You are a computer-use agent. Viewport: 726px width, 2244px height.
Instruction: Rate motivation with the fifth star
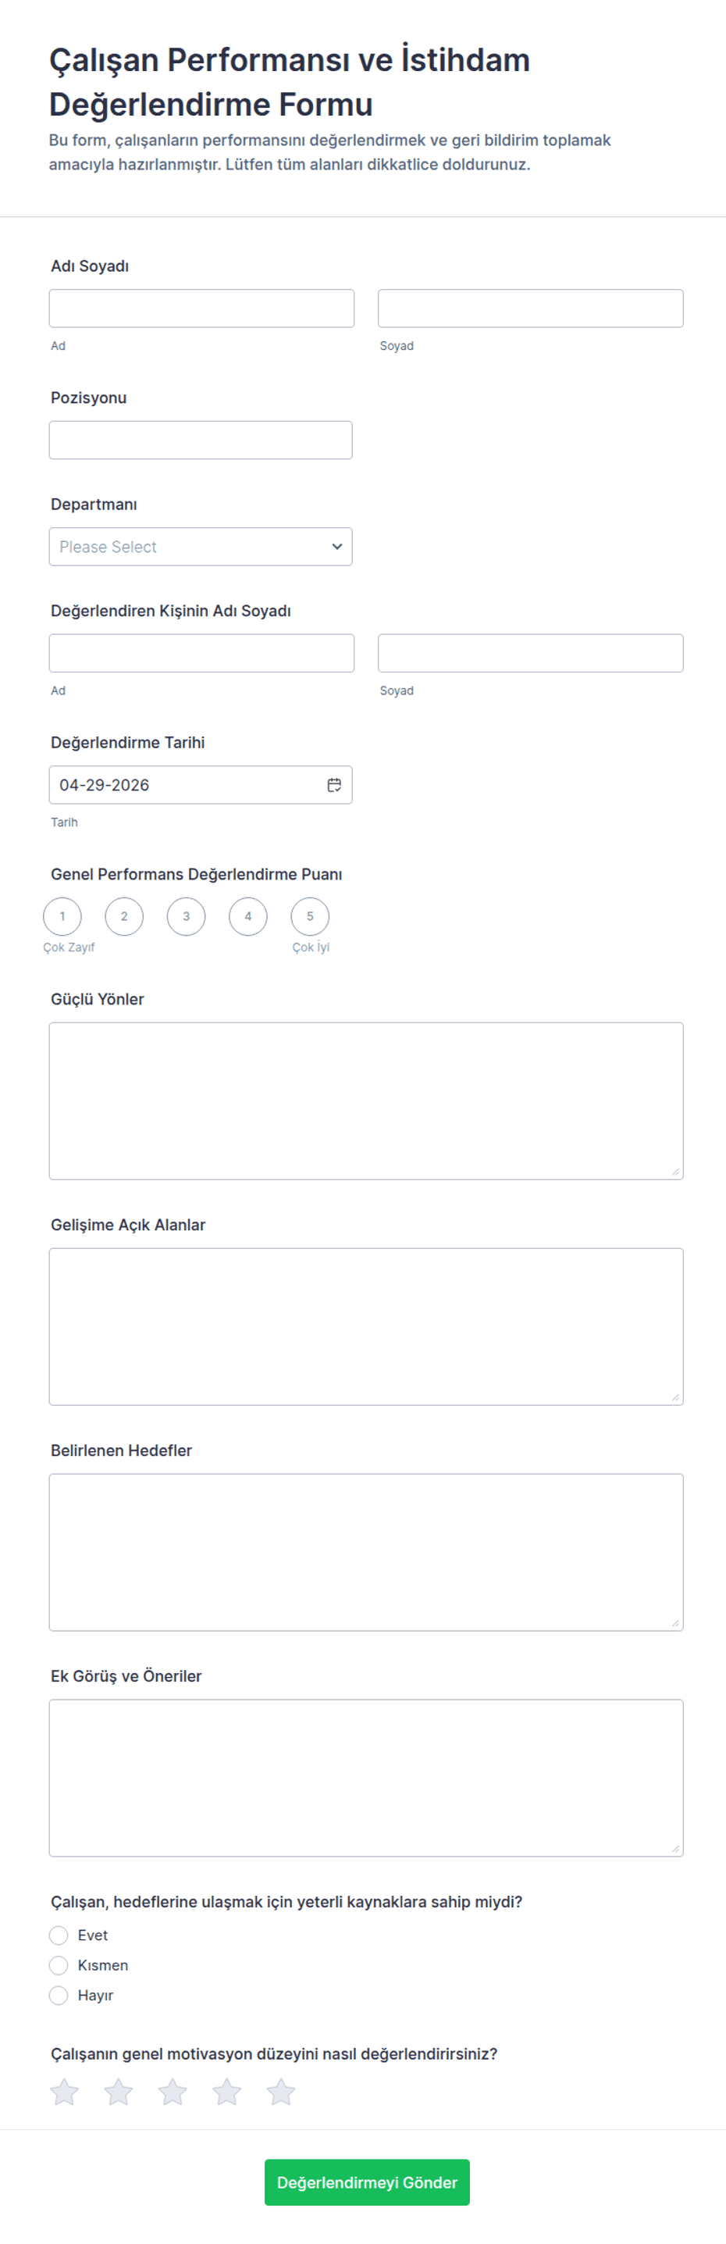click(x=280, y=2092)
